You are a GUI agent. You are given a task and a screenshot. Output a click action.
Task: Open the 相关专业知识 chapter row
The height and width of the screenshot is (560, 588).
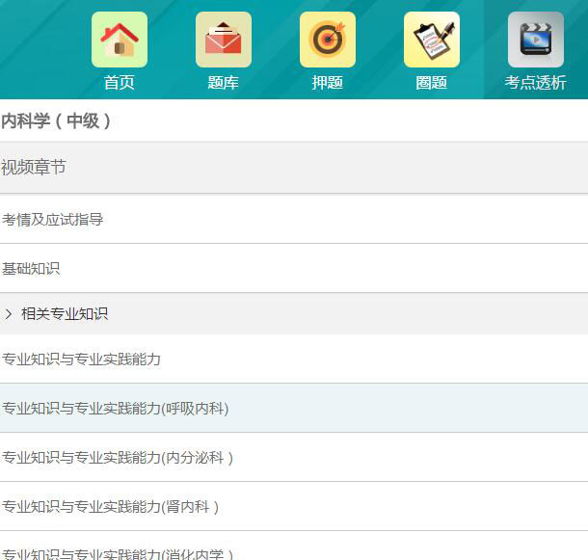(65, 314)
